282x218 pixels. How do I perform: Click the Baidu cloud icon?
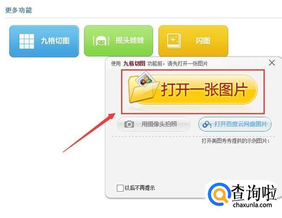[207, 124]
